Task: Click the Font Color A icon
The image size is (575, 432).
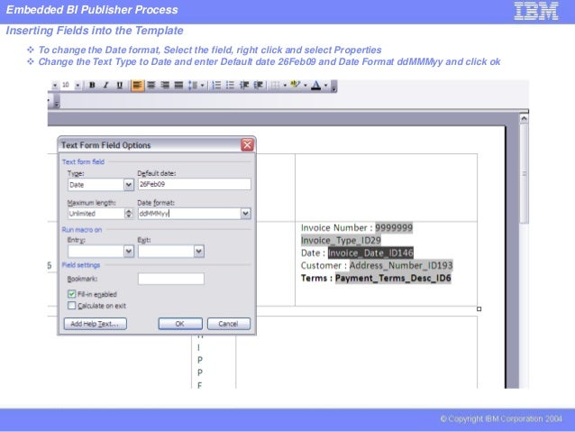Action: point(315,85)
